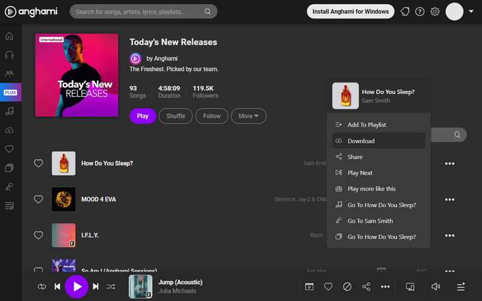Share the current song from player bar

click(366, 287)
